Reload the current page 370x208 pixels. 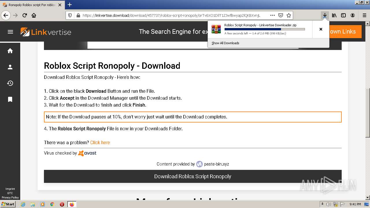point(25,15)
